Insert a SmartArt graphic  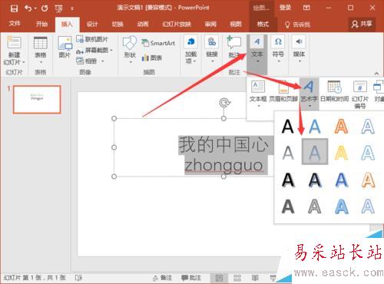point(158,43)
